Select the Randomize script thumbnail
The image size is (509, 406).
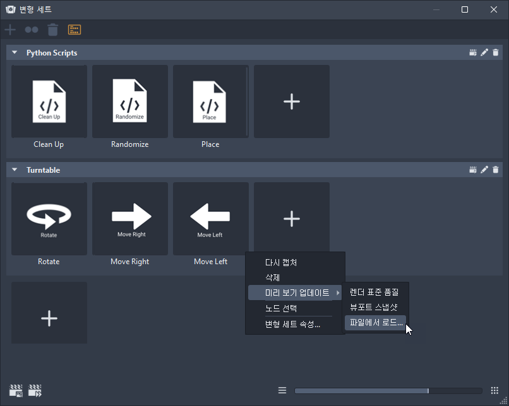130,101
